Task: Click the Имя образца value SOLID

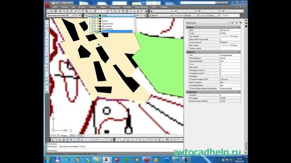Action: click(230, 58)
